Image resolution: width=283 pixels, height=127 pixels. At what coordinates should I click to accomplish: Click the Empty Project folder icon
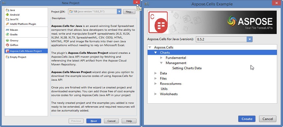7,57
